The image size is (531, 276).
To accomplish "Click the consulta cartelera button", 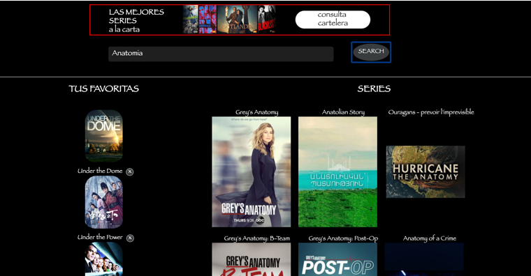I will 333,20.
